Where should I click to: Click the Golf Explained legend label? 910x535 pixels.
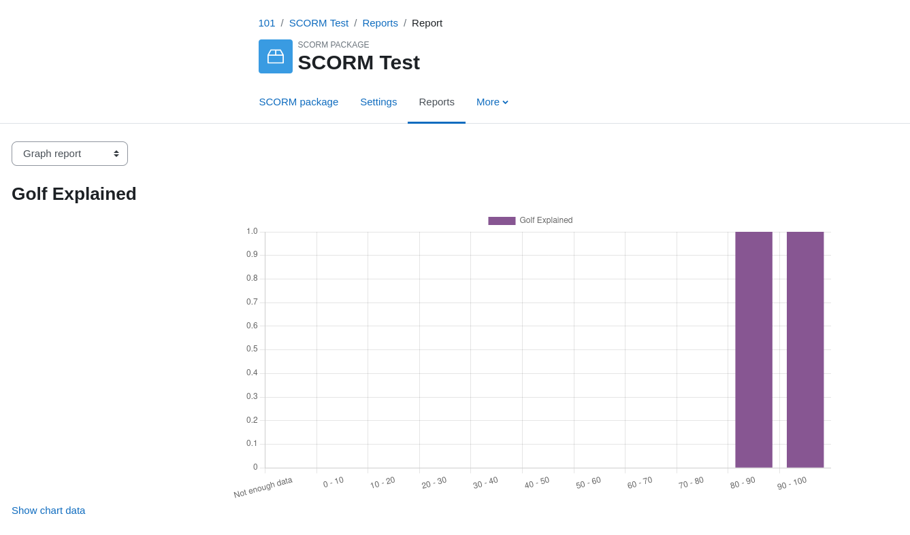point(546,220)
